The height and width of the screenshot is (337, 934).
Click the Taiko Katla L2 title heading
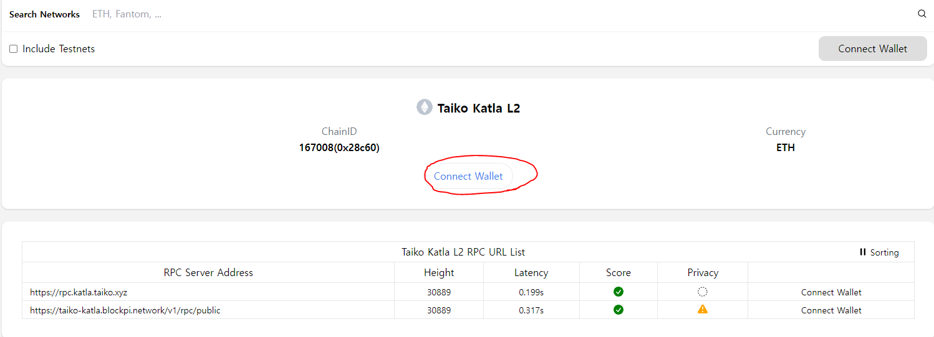point(479,108)
